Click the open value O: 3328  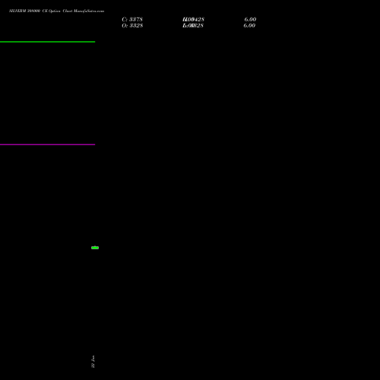pyautogui.click(x=132, y=26)
